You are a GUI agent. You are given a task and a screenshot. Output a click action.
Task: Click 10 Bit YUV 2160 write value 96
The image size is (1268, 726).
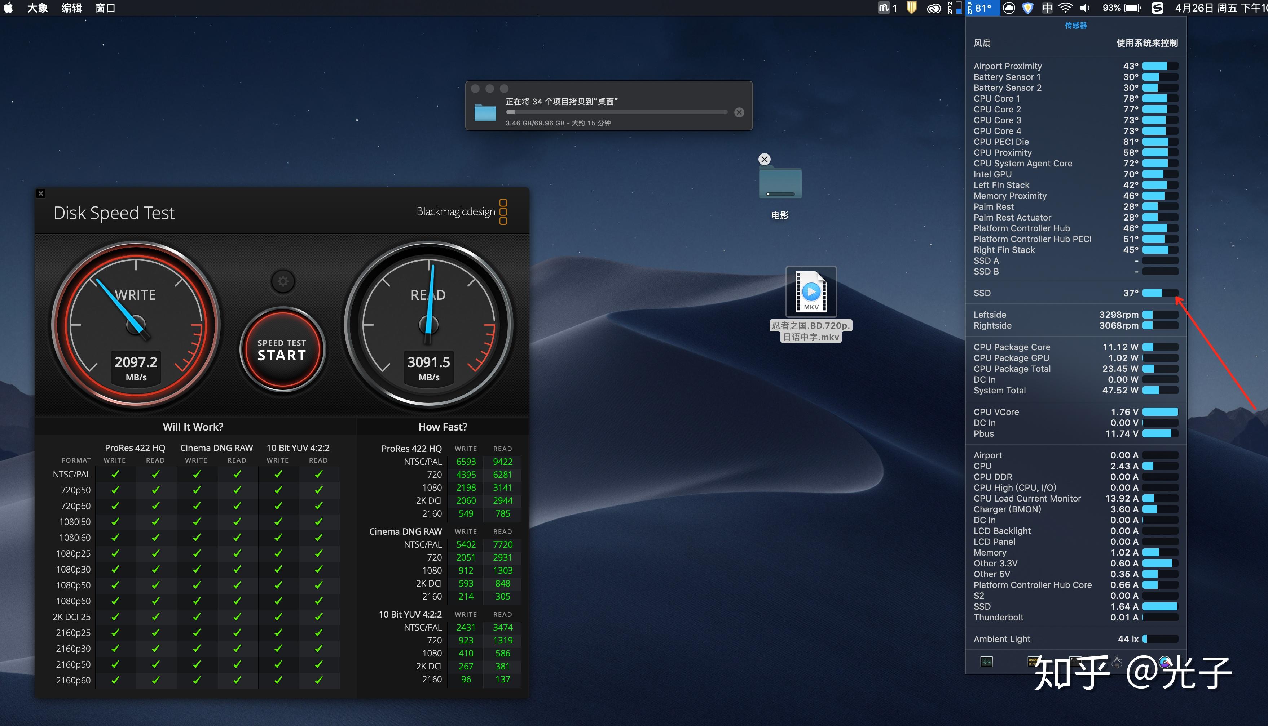pyautogui.click(x=466, y=679)
